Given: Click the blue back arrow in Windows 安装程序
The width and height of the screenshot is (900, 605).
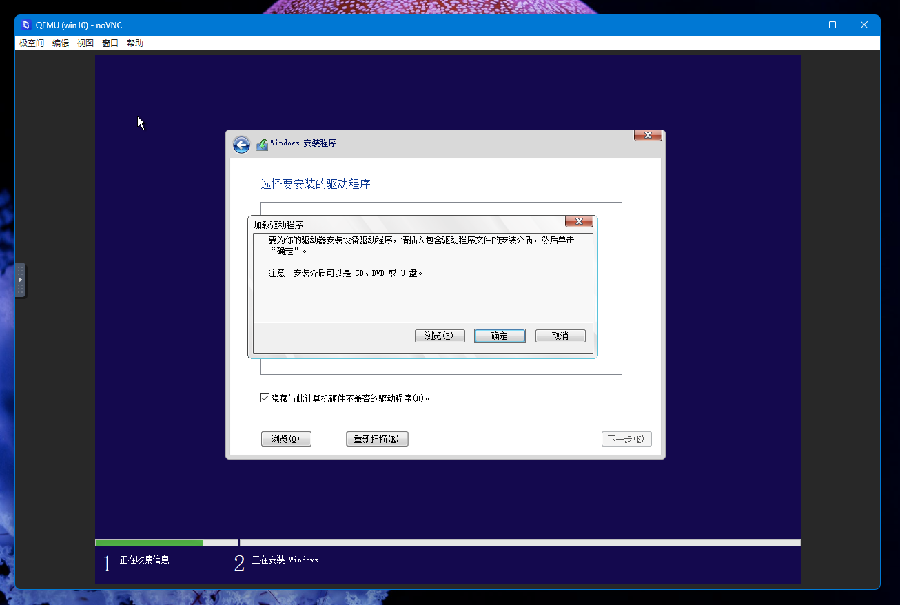Looking at the screenshot, I should pos(241,145).
